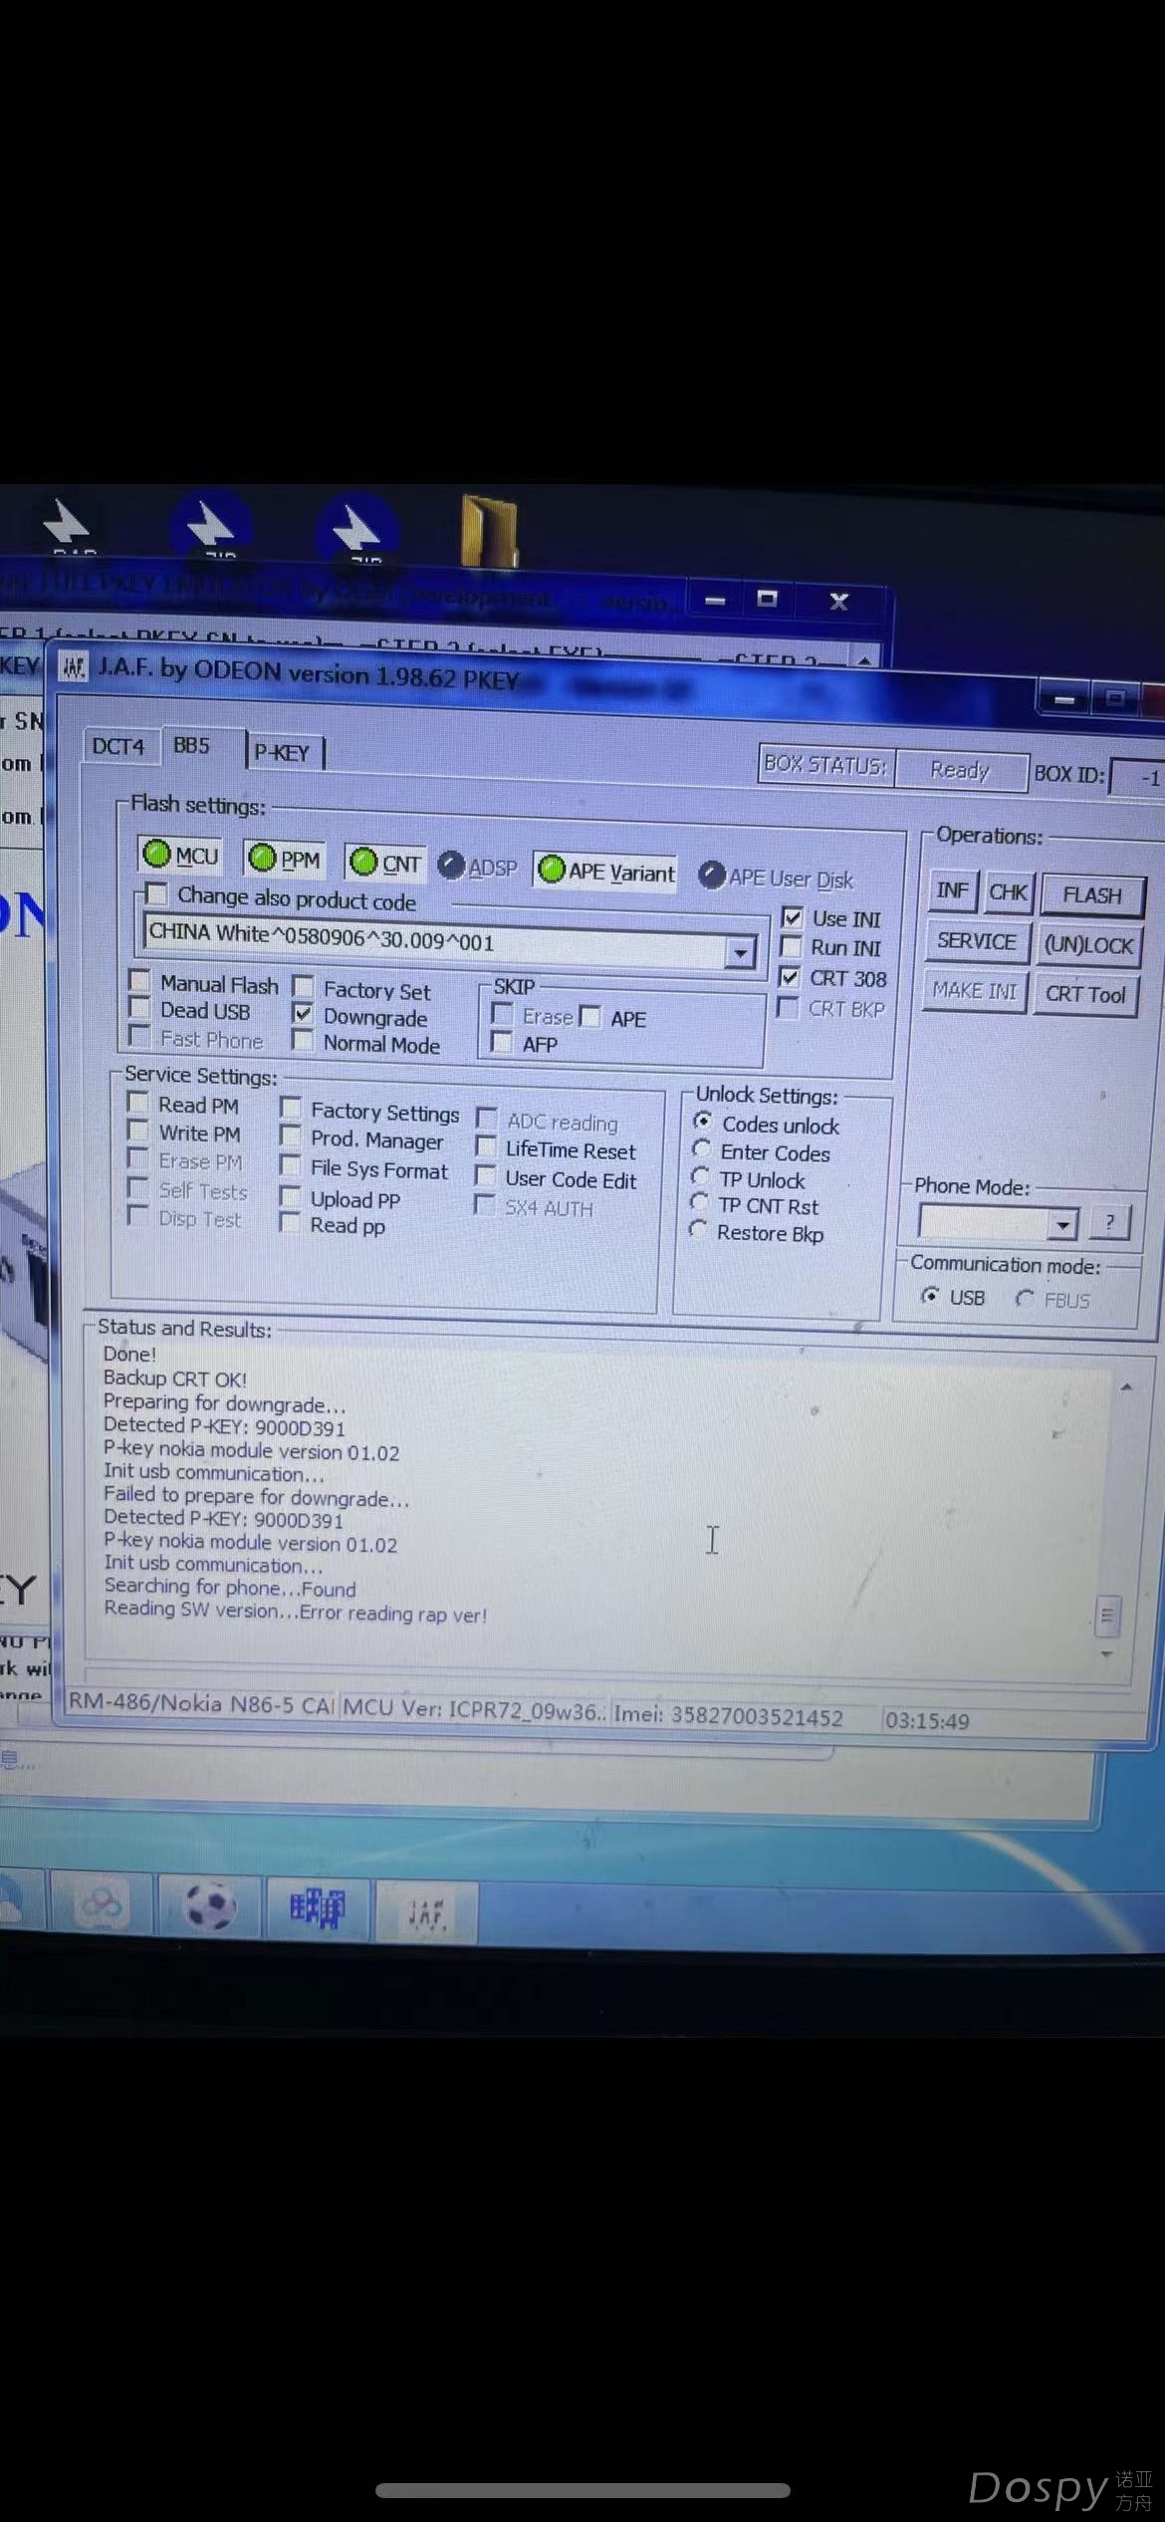Enable the Read PM checkbox
Image resolution: width=1165 pixels, height=2522 pixels.
point(138,1103)
